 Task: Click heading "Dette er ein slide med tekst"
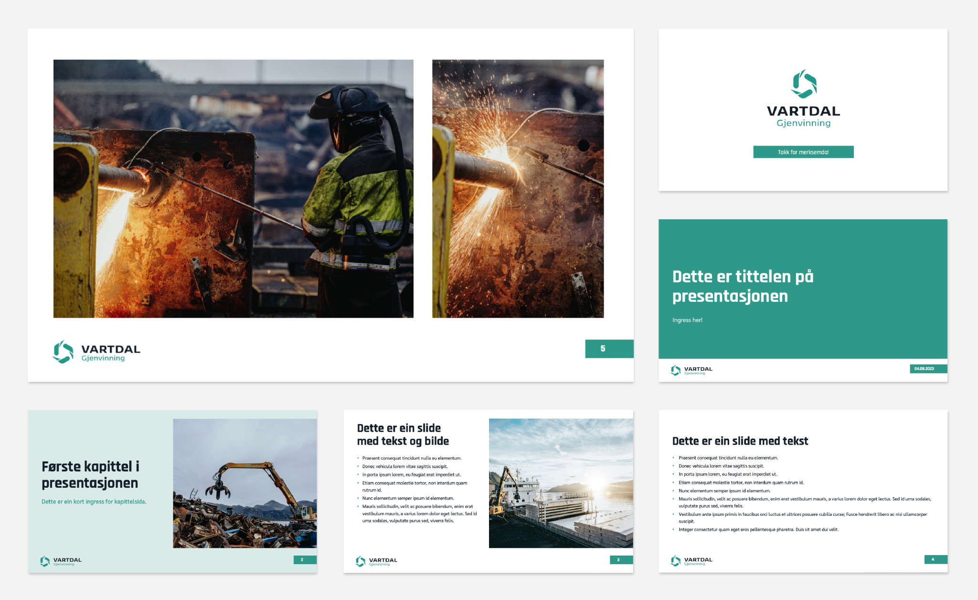[x=740, y=441]
